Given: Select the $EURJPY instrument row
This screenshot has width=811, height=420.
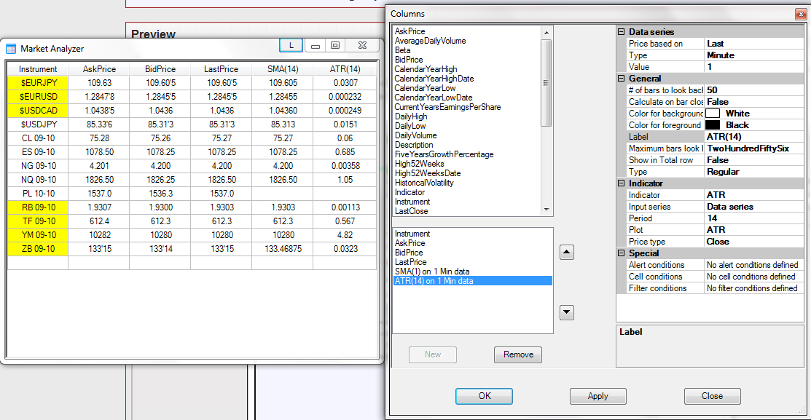Looking at the screenshot, I should point(39,83).
